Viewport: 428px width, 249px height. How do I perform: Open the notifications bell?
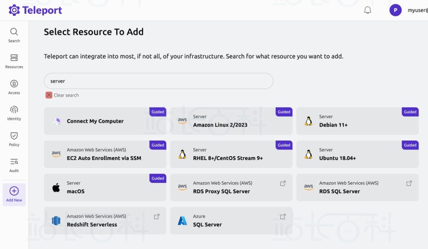pyautogui.click(x=367, y=10)
